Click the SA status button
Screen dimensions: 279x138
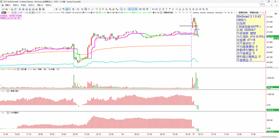tap(4, 12)
